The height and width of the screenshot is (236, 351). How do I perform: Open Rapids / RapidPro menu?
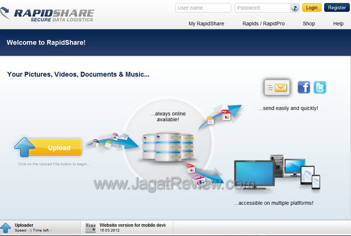[x=263, y=23]
